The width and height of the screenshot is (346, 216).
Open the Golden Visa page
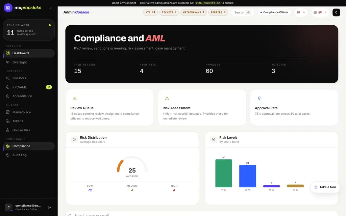coord(29,130)
